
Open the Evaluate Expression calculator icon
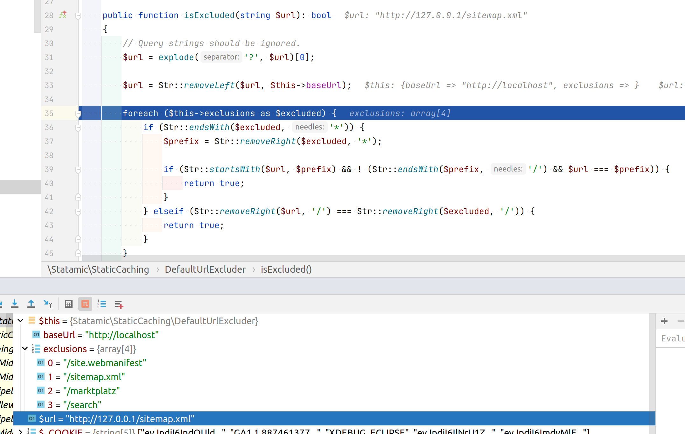[69, 304]
